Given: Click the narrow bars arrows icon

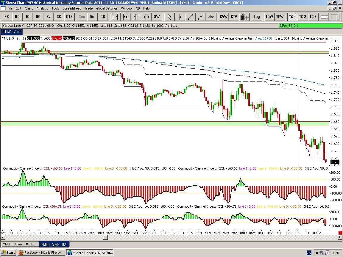Looking at the screenshot, I should (x=146, y=17).
